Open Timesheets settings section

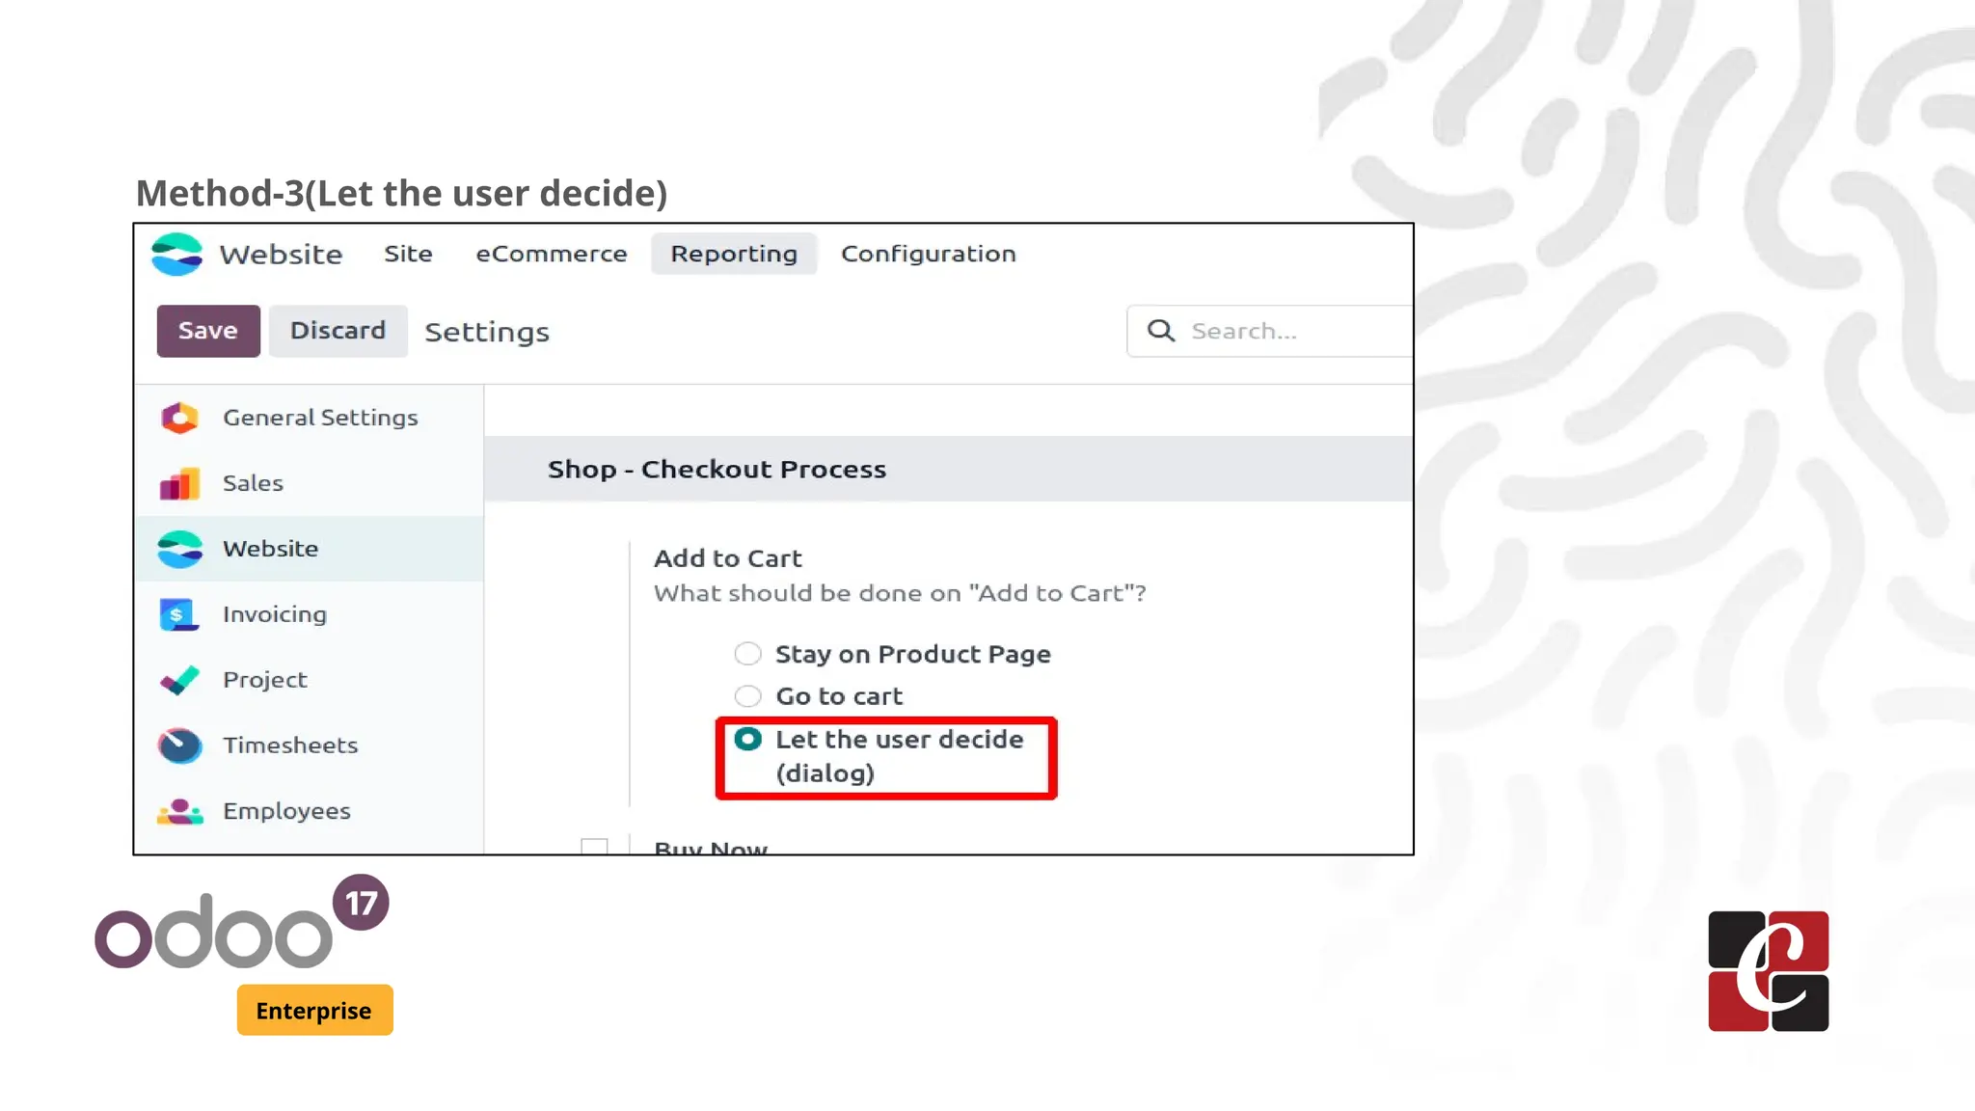[309, 745]
